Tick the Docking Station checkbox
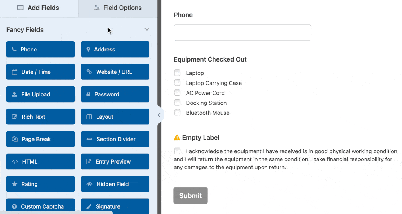 [178, 103]
